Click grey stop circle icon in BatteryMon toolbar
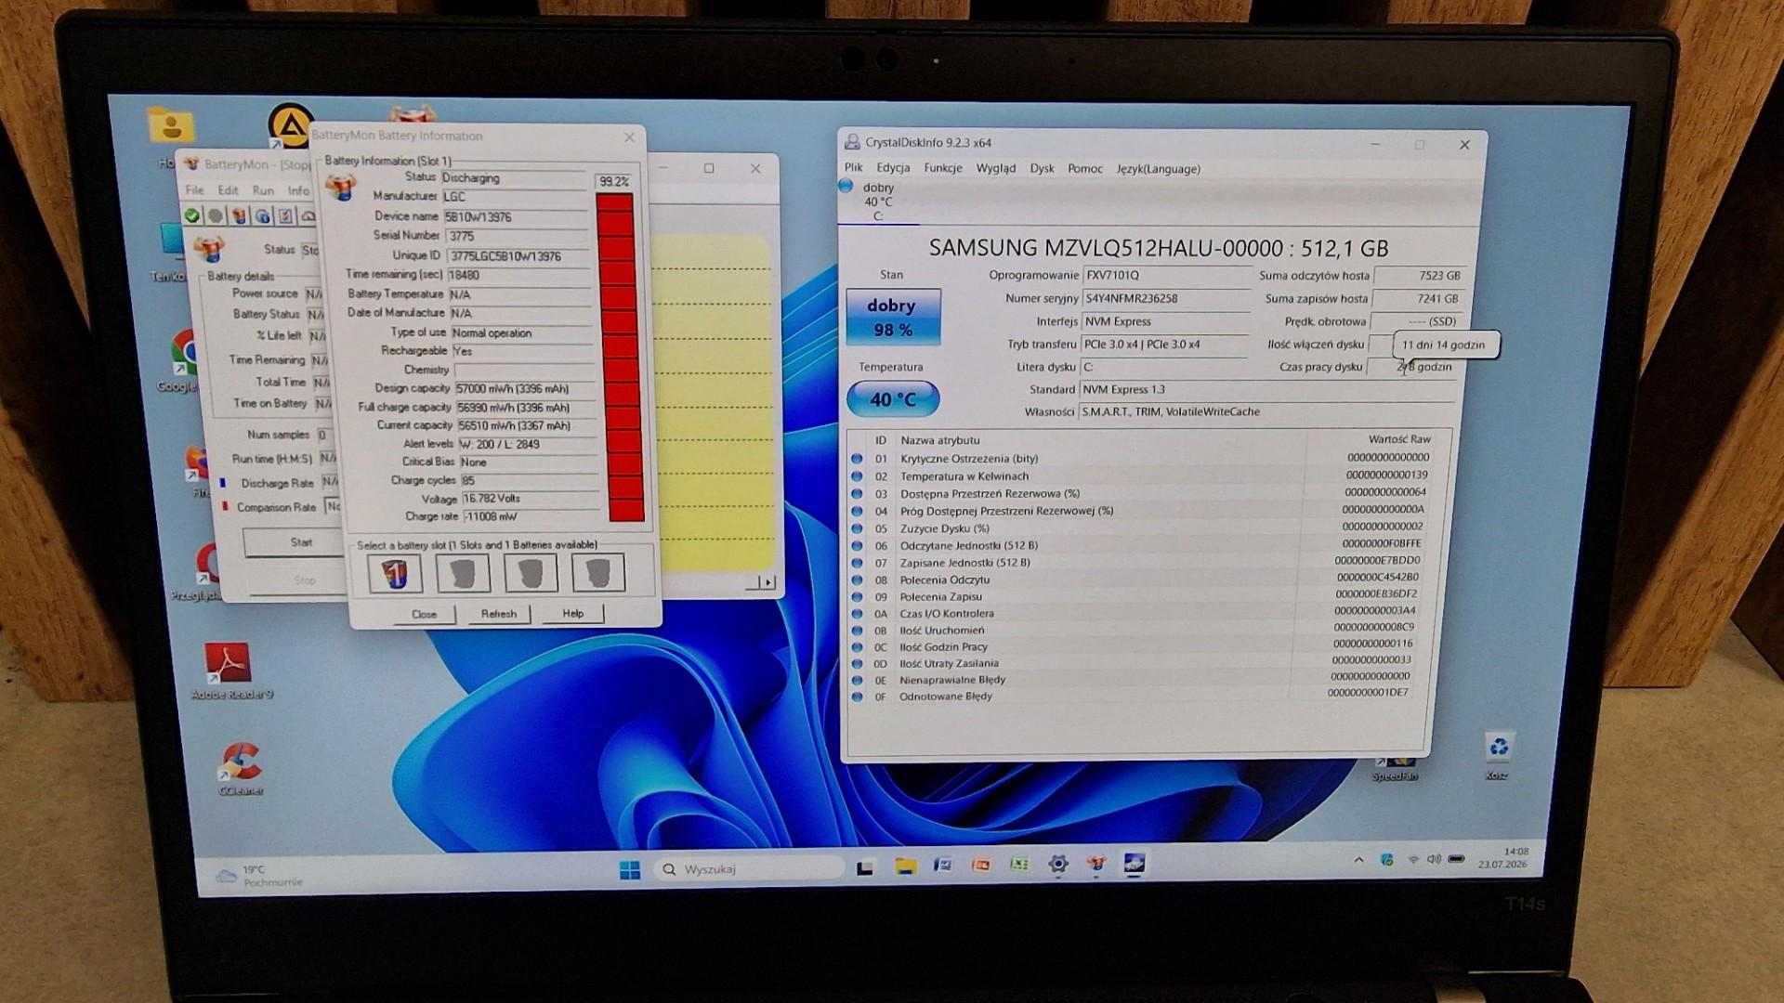This screenshot has width=1784, height=1003. click(x=216, y=215)
